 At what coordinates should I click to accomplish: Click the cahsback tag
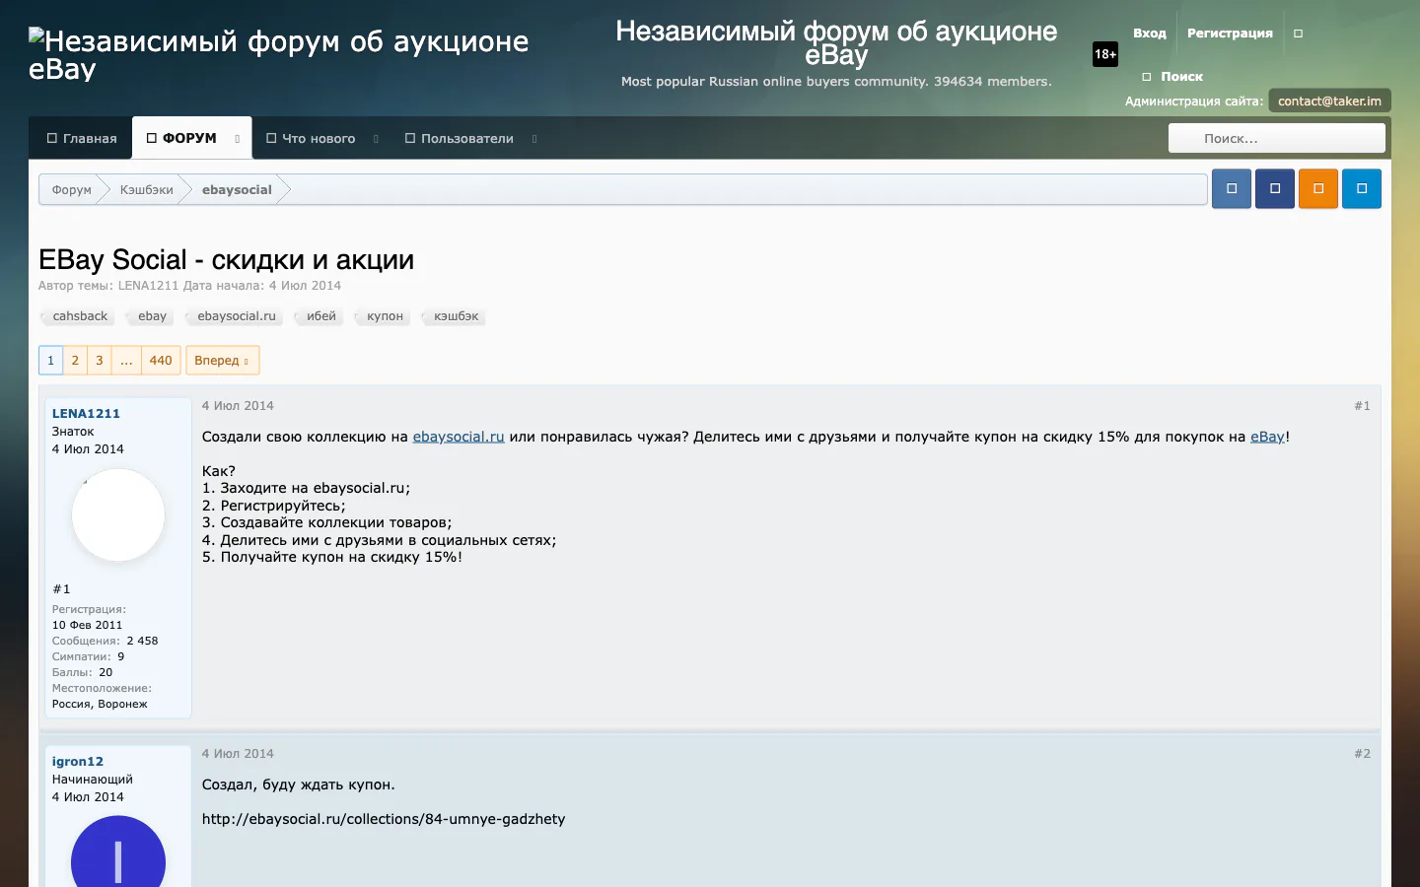[79, 316]
